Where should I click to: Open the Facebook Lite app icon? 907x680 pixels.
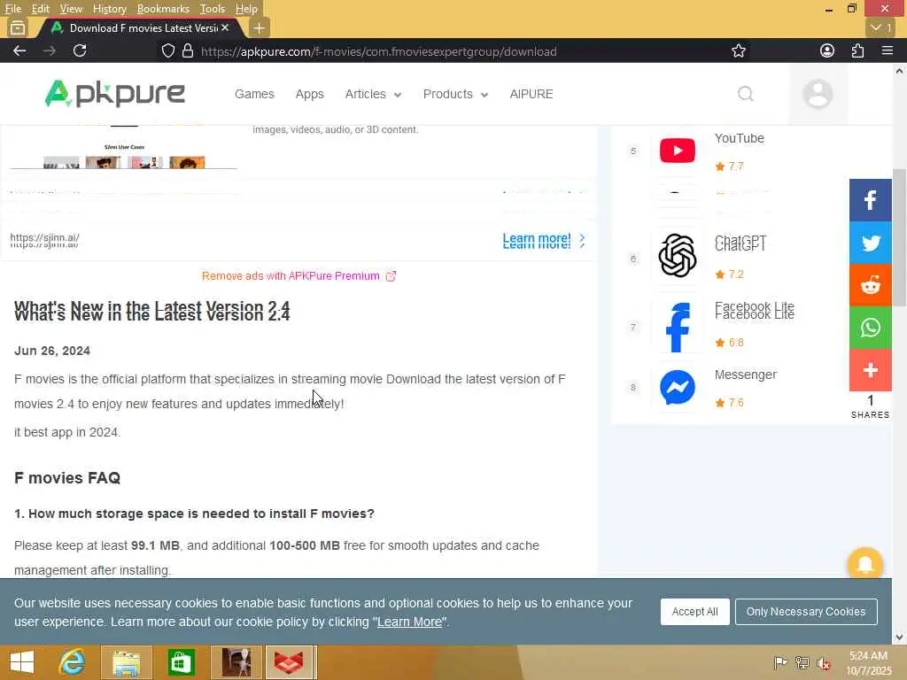point(678,328)
